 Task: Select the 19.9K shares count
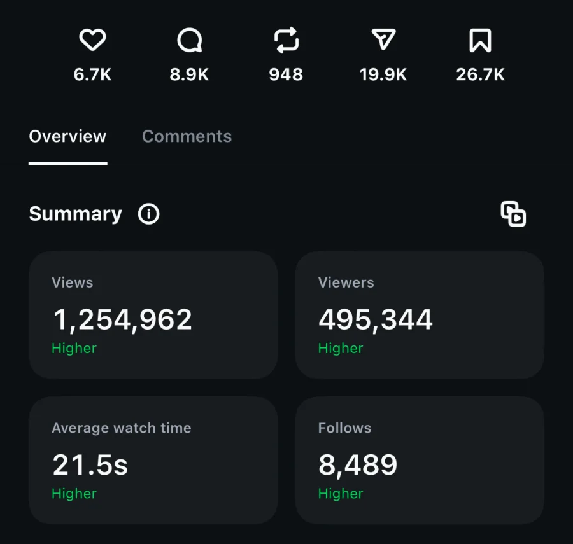[x=383, y=74]
